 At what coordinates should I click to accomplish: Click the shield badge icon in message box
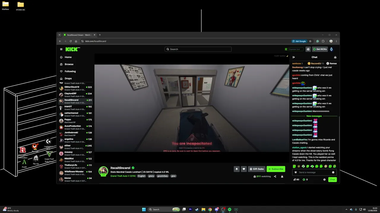pos(296,172)
